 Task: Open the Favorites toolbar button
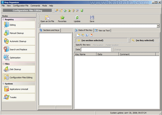point(62,19)
